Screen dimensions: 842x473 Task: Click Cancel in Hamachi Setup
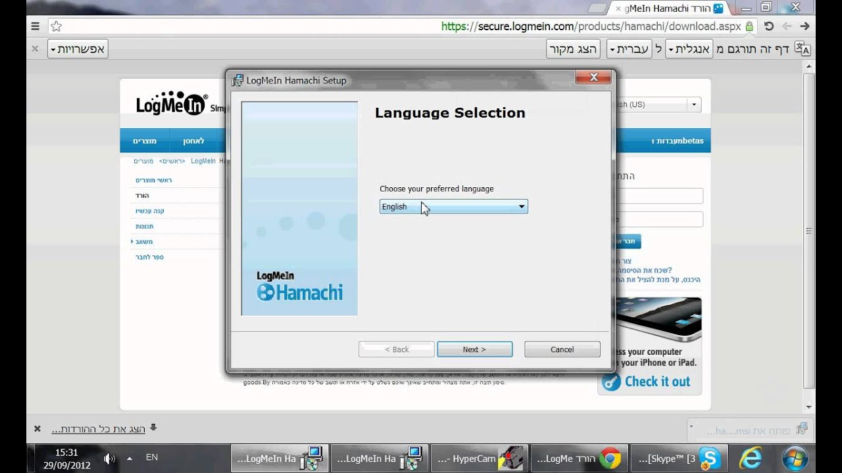click(562, 349)
